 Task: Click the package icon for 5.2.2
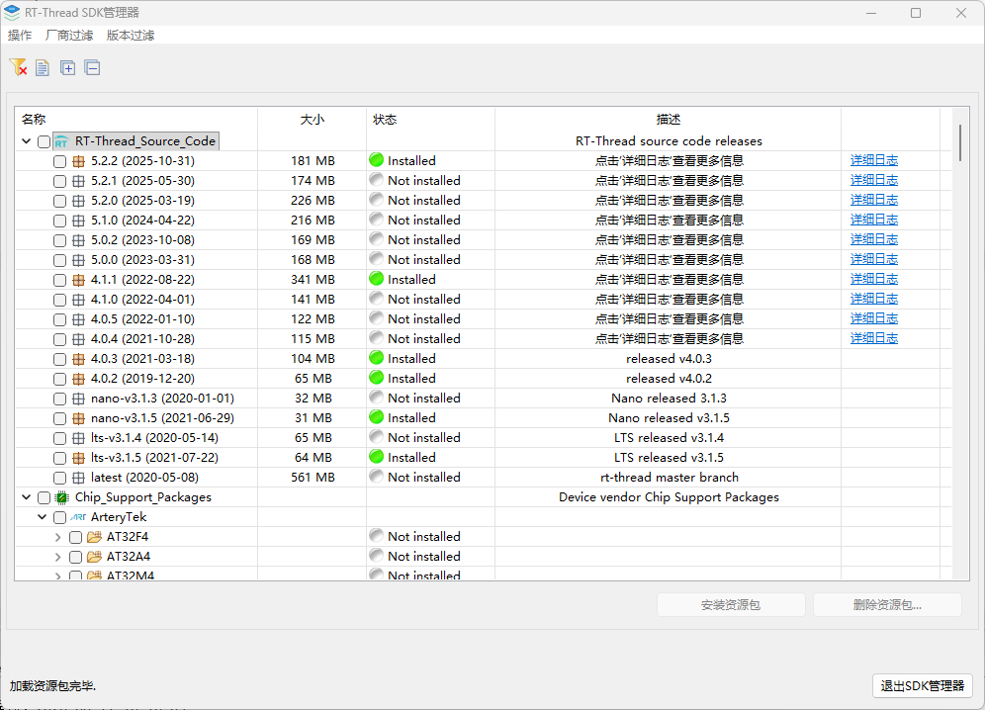[x=78, y=161]
